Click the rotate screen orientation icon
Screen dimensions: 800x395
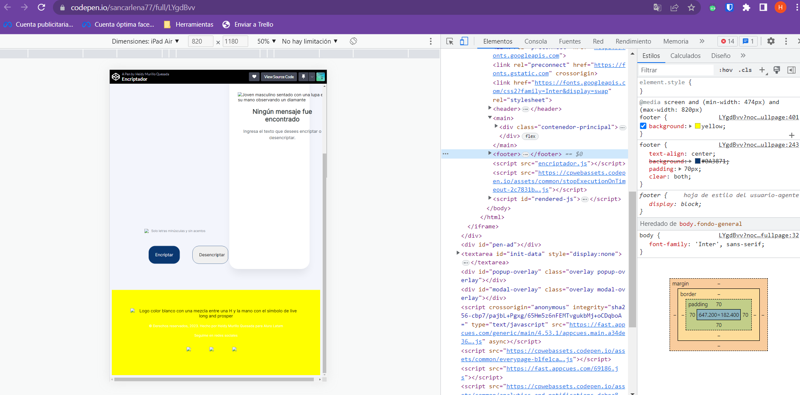pyautogui.click(x=354, y=41)
